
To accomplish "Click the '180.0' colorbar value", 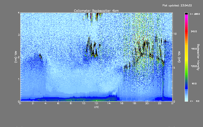I will (x=194, y=49).
